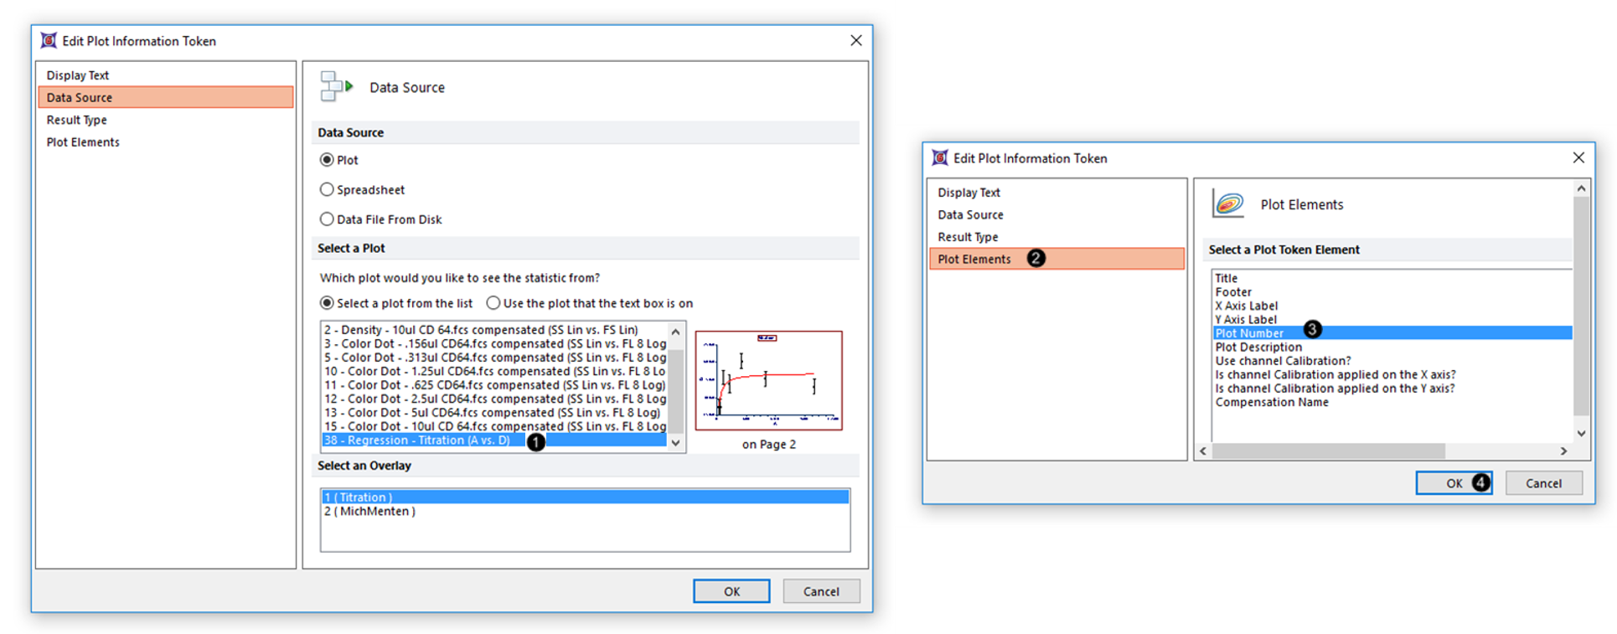Select the Plot radio button
Screen dimensions: 1617x634
pos(327,160)
